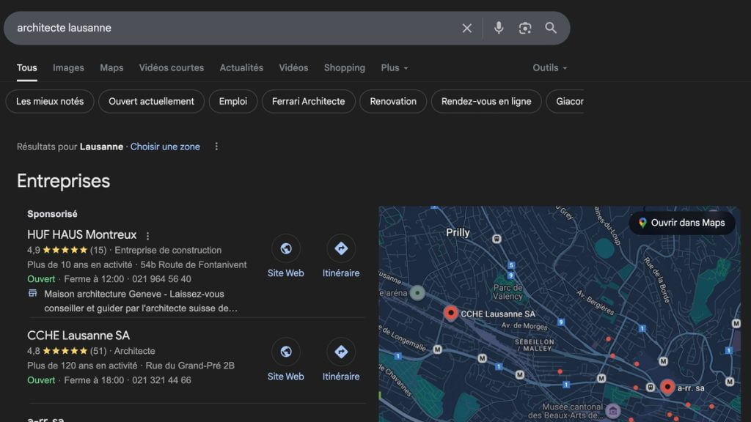Apply the 'Ouvert actuellement' filter chip

151,101
